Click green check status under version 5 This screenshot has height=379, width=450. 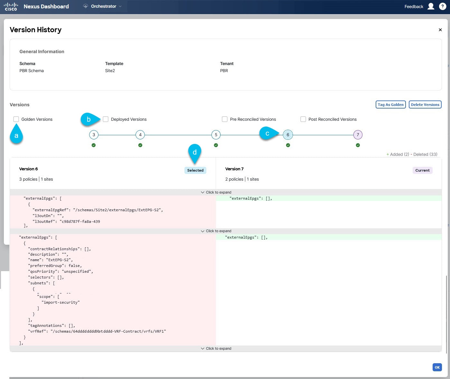pyautogui.click(x=216, y=145)
